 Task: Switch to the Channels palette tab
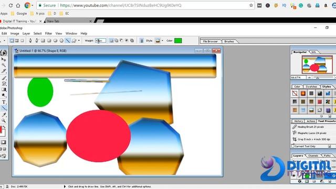coord(313,155)
